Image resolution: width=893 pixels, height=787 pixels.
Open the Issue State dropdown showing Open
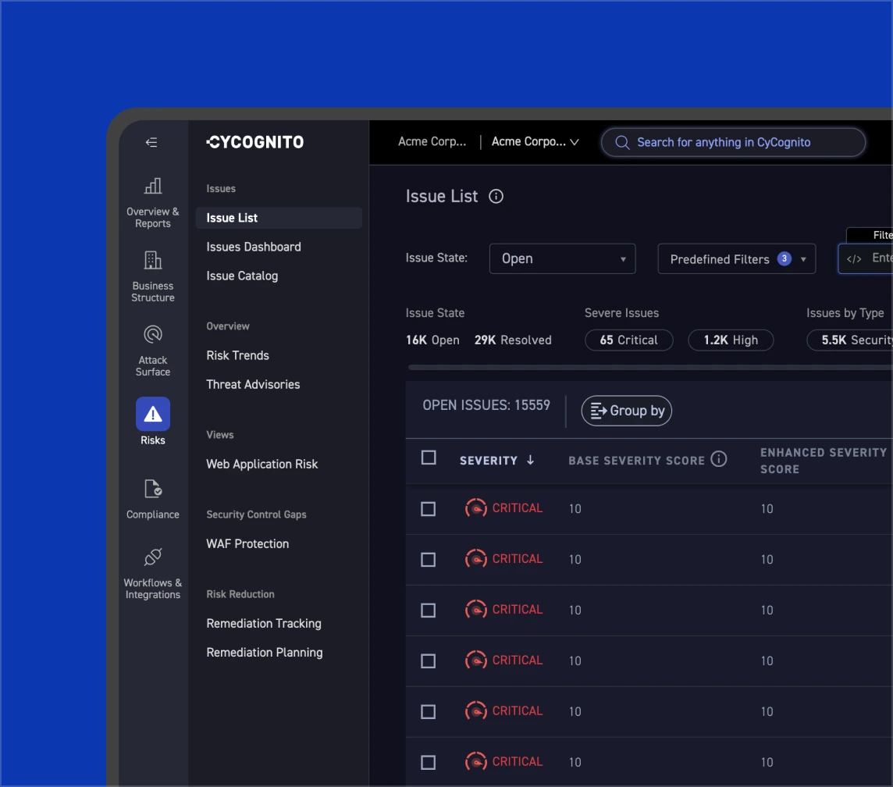tap(562, 258)
